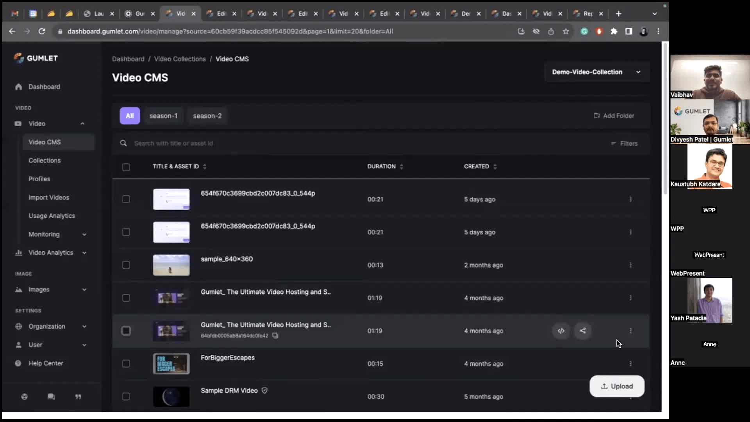The height and width of the screenshot is (422, 750).
Task: Click the address bar URL
Action: 230,31
